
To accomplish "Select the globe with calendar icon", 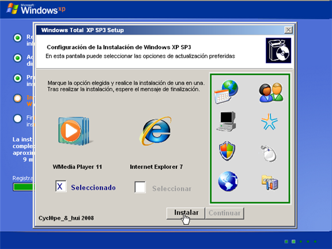I will 226,92.
